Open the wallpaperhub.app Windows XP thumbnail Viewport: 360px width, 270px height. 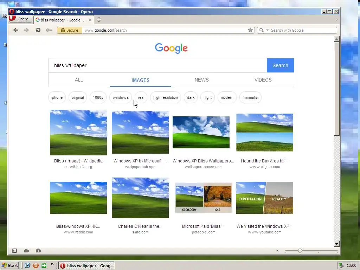pyautogui.click(x=140, y=132)
